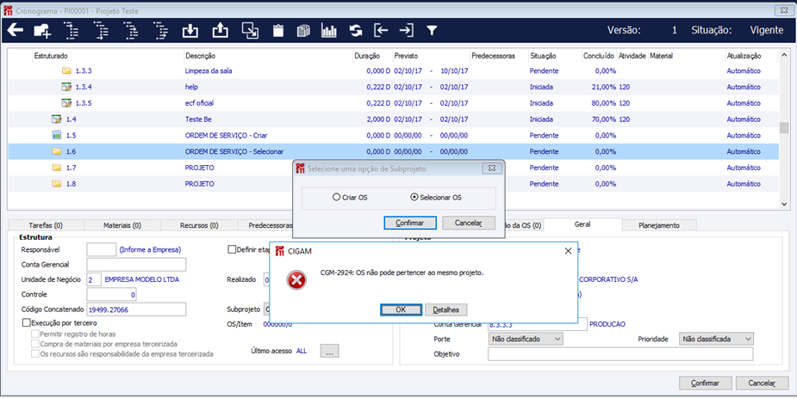
Task: Click Detalhes in the CIGAM error dialog
Action: coord(445,309)
